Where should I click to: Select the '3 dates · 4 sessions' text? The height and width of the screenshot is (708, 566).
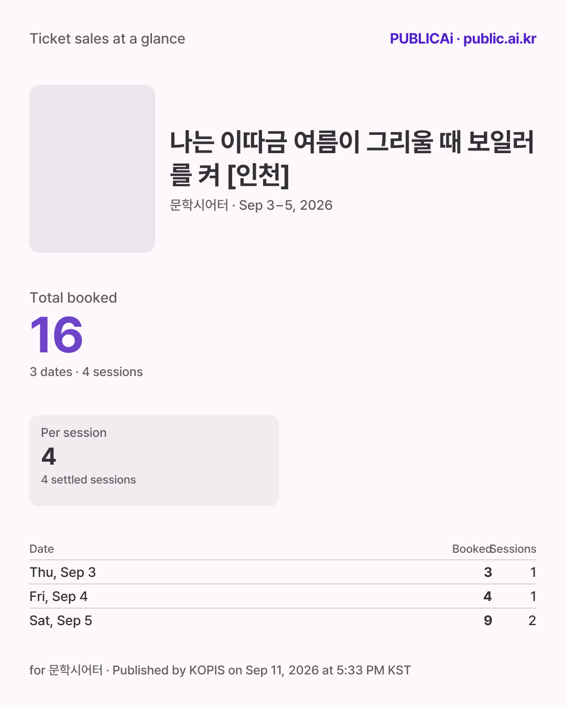(x=86, y=372)
